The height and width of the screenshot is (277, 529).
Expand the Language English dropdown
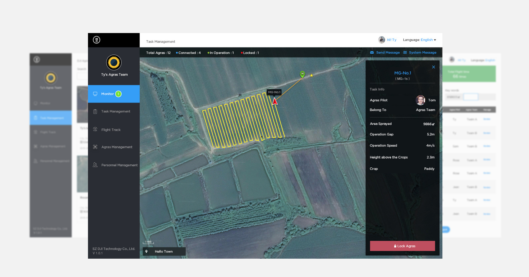tap(428, 40)
